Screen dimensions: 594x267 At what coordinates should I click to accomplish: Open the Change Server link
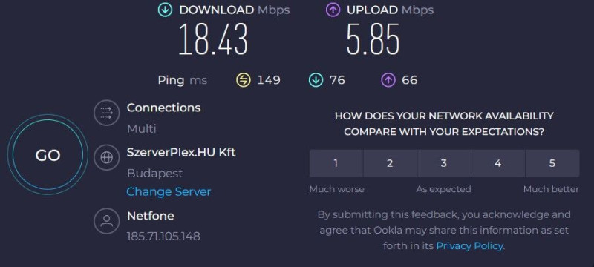(169, 192)
